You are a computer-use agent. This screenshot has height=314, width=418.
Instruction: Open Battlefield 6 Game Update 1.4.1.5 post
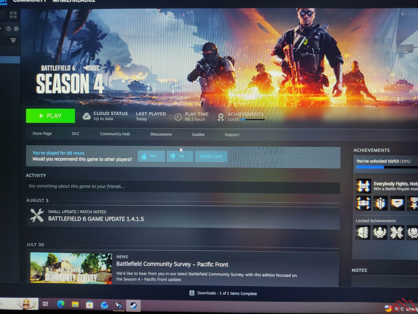pyautogui.click(x=96, y=219)
